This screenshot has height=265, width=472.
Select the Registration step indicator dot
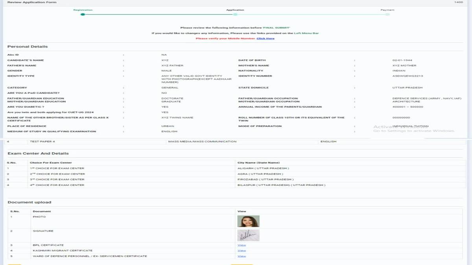coord(83,14)
